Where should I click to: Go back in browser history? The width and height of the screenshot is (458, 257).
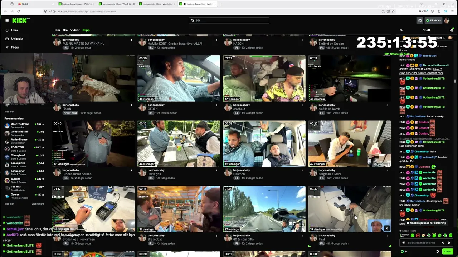click(5, 11)
